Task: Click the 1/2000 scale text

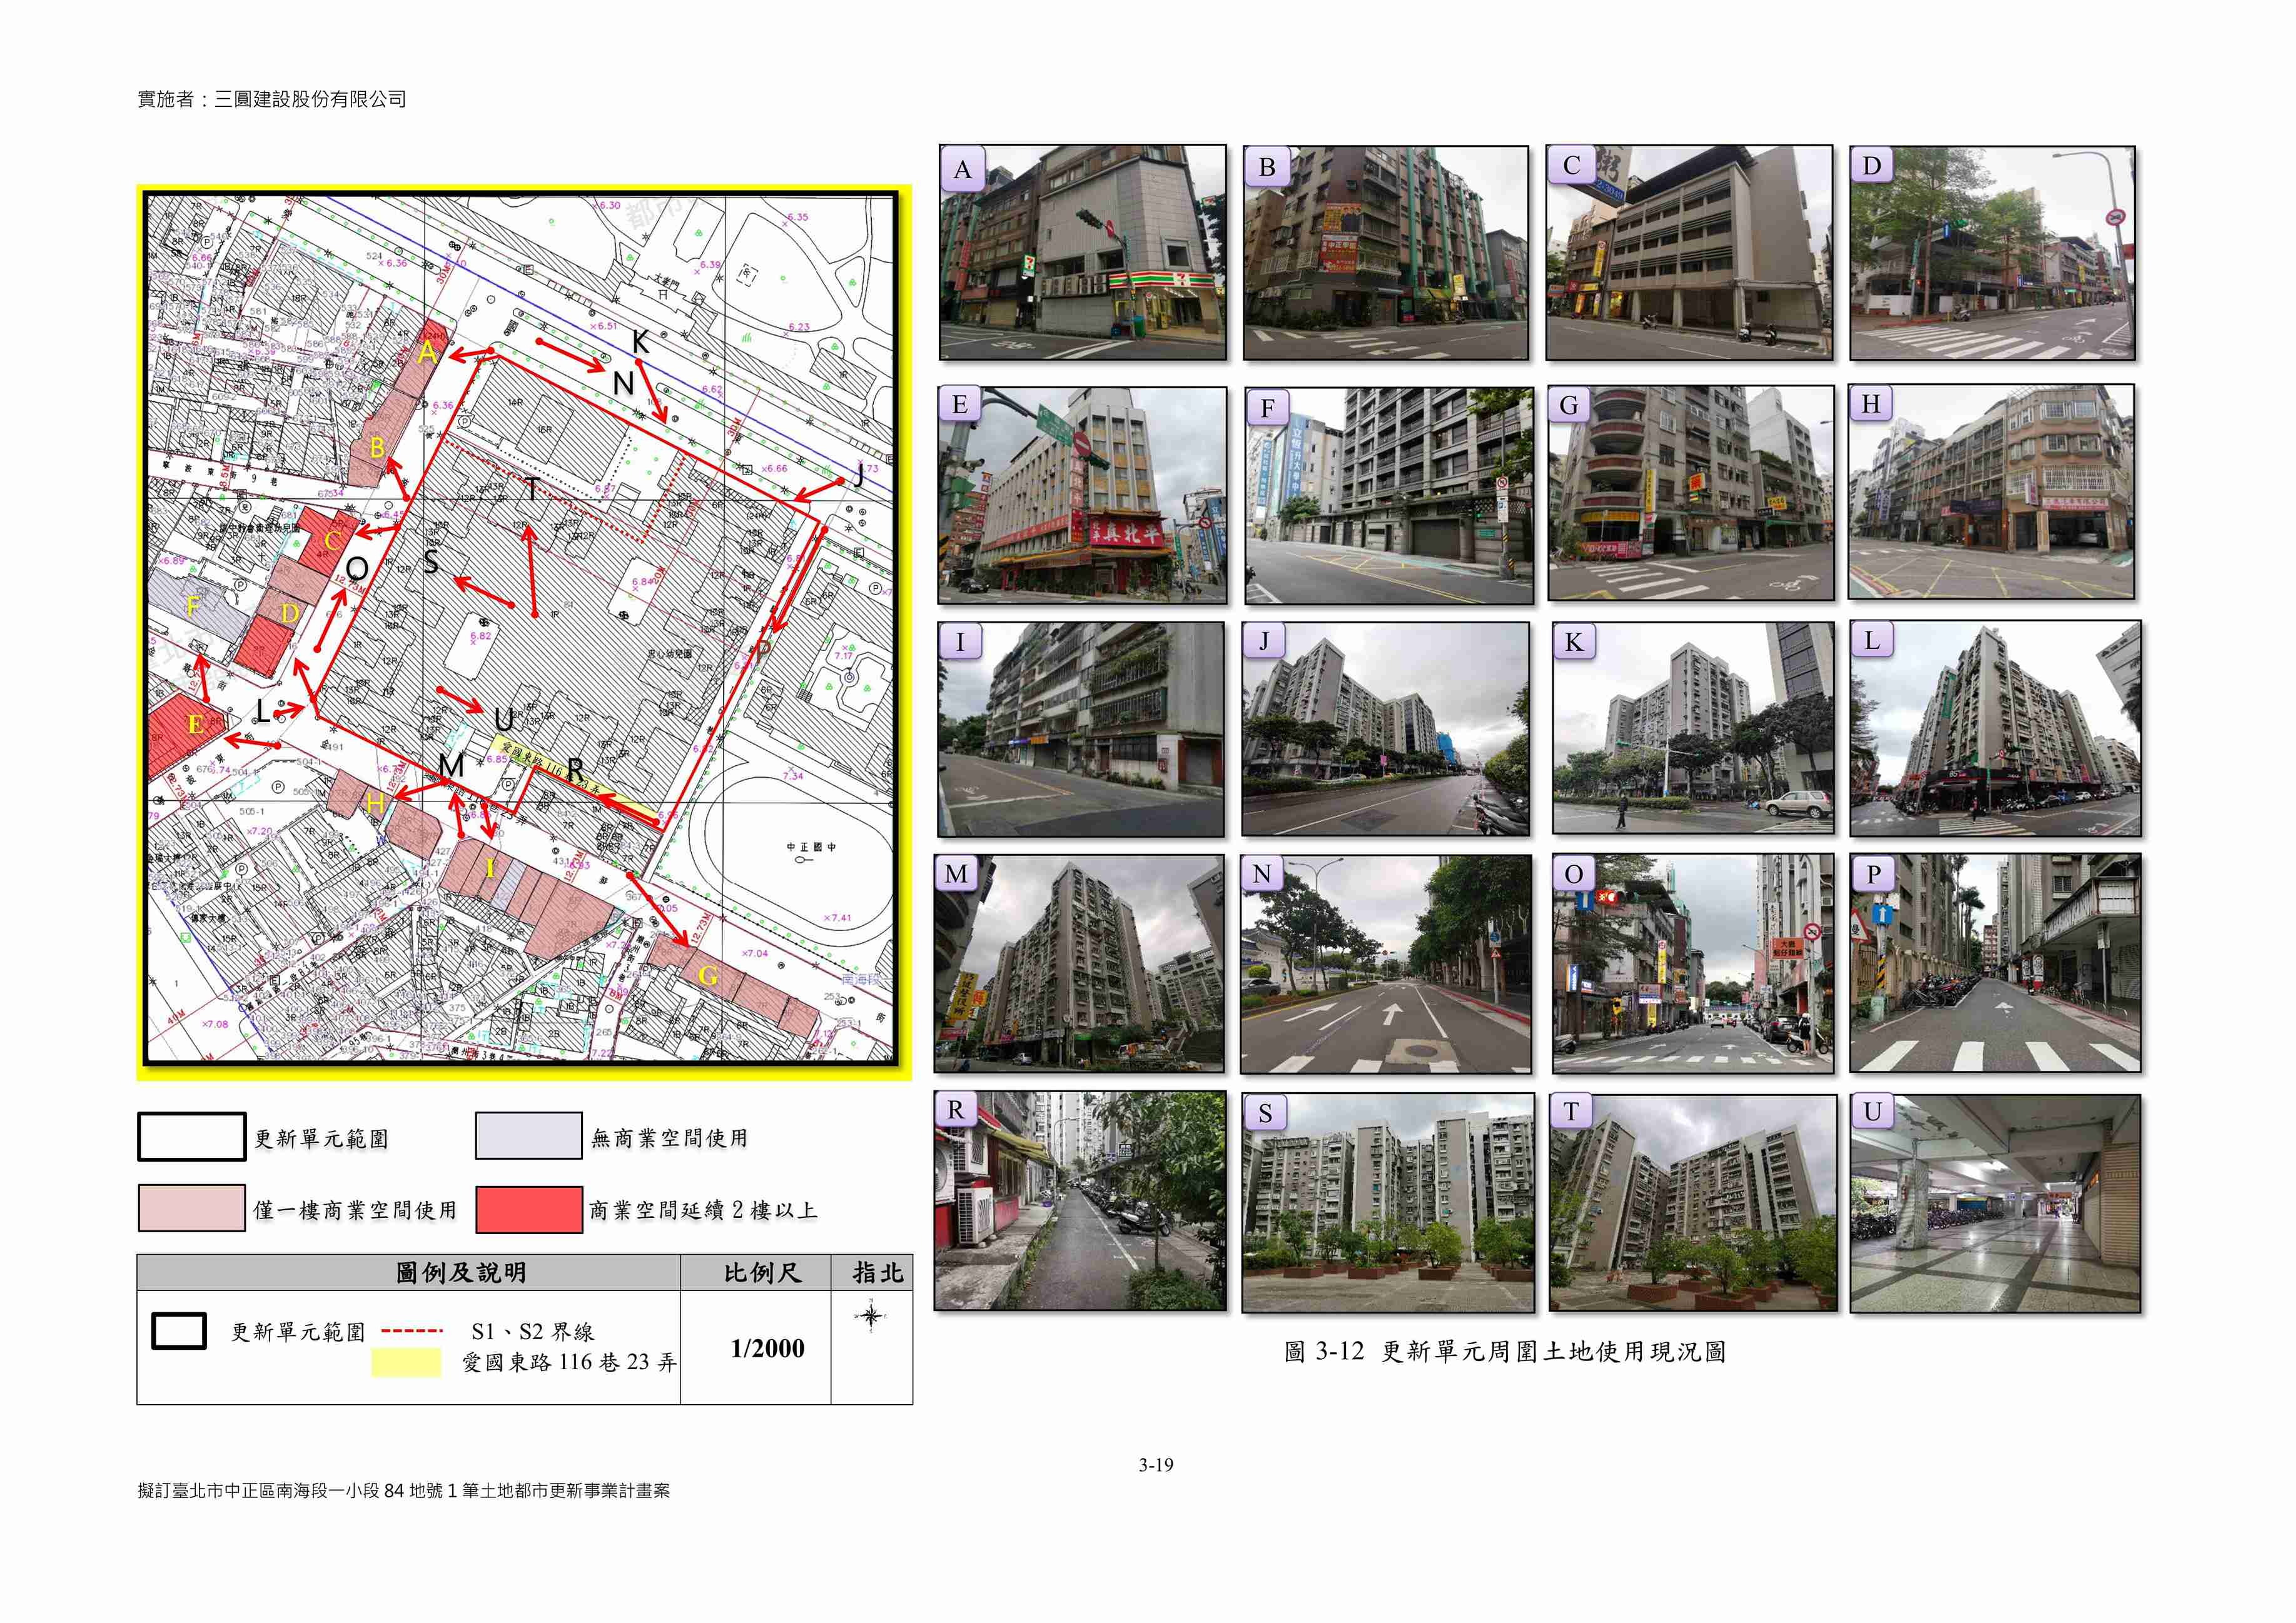Action: point(767,1348)
